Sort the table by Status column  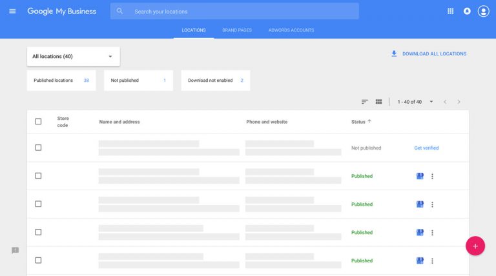click(x=360, y=121)
